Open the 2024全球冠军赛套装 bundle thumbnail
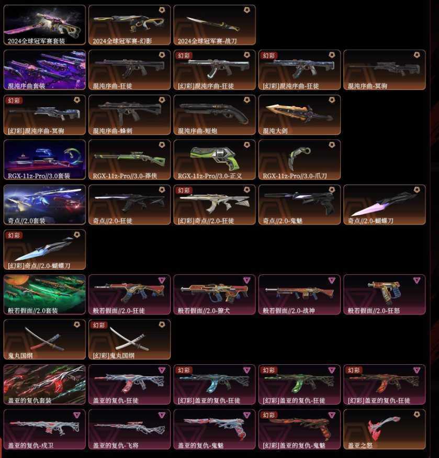The width and height of the screenshot is (439, 458). pos(44,25)
